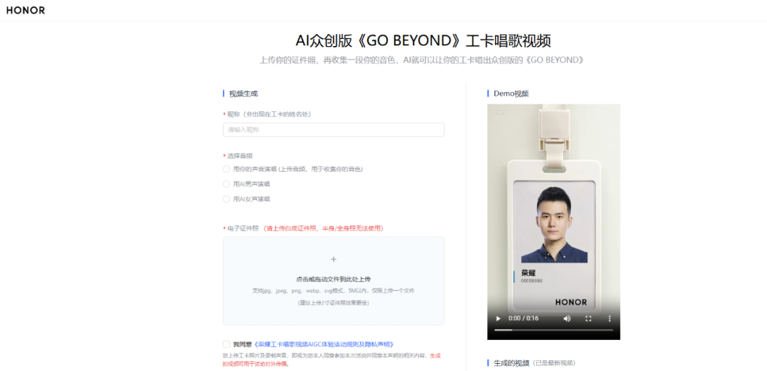Click the 生成的视频 section heading
The width and height of the screenshot is (767, 371).
pos(511,363)
